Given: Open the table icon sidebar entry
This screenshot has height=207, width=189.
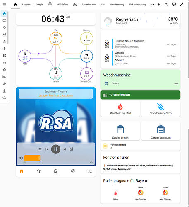Looking at the screenshot, I should pyautogui.click(x=5, y=63).
